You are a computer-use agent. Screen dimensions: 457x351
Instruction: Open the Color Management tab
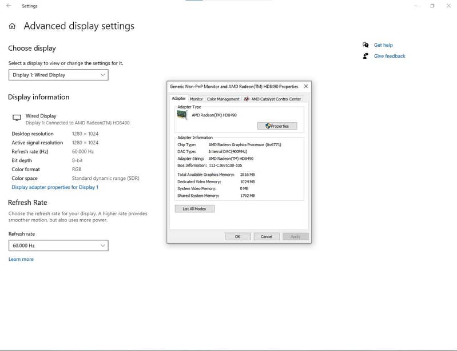(223, 99)
